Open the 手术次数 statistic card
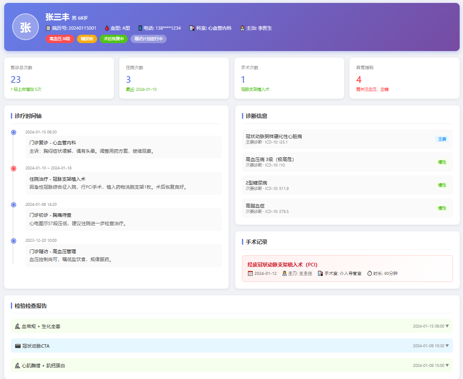 point(289,78)
